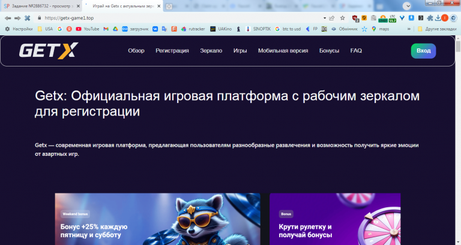This screenshot has width=461, height=245.
Task: Click the scrollbar up arrow
Action: click(458, 38)
